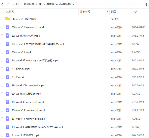Go back with the left arrow

click(x=3, y=4)
